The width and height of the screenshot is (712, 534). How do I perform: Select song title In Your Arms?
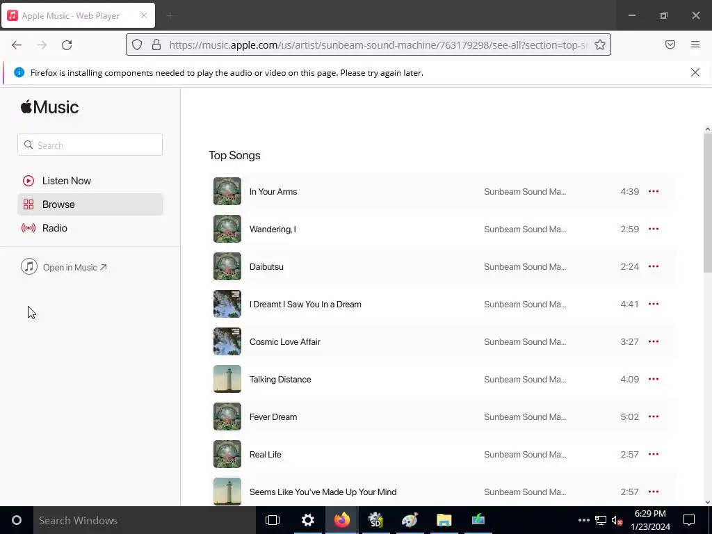click(x=273, y=192)
